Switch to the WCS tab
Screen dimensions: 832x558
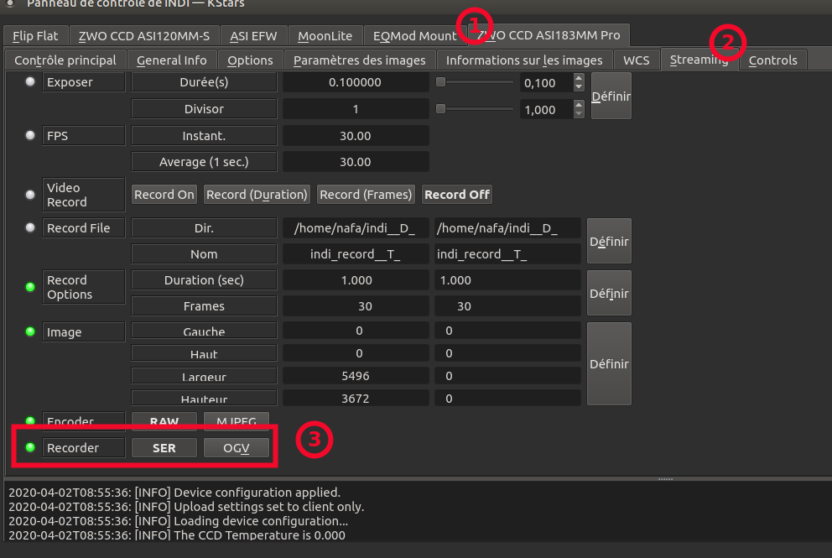[637, 60]
